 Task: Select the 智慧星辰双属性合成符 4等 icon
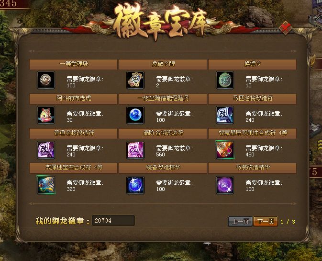225,150
